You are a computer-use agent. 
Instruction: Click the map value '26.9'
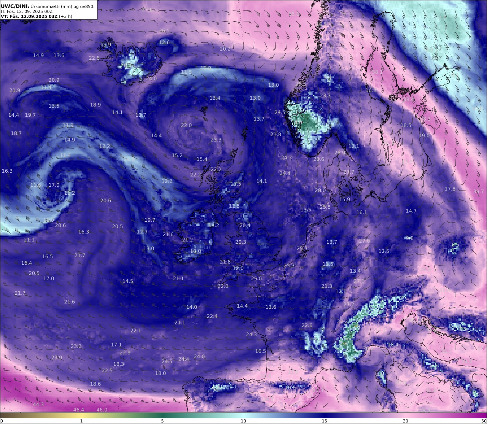coord(340,152)
